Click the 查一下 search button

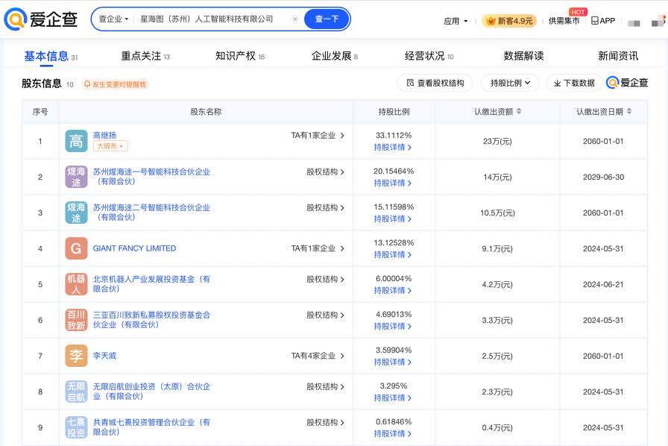click(327, 19)
